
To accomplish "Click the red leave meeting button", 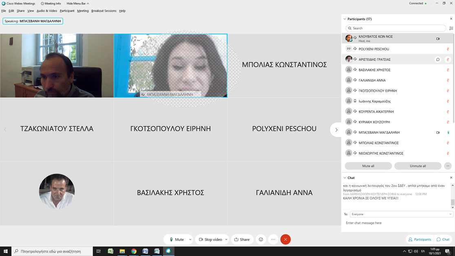I will click(285, 239).
